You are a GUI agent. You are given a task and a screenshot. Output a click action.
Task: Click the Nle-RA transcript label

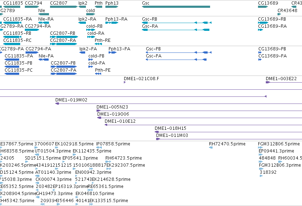pyautogui.click(x=46, y=19)
